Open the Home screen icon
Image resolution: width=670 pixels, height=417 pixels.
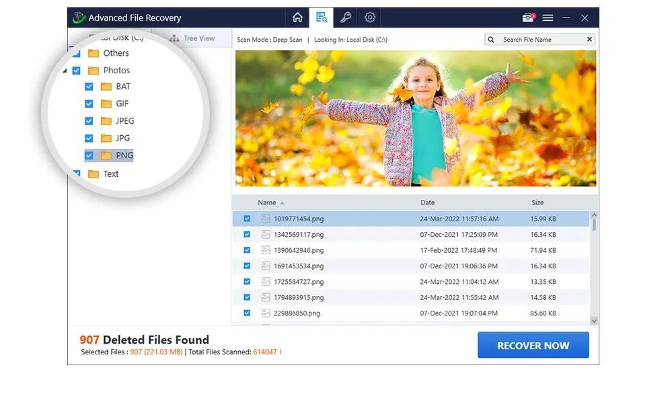pyautogui.click(x=297, y=17)
